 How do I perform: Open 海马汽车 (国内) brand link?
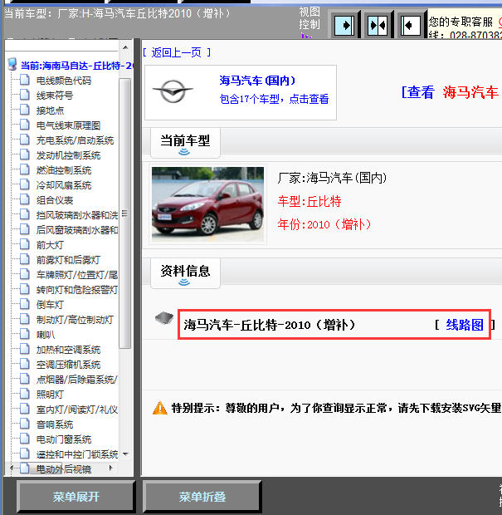(257, 81)
